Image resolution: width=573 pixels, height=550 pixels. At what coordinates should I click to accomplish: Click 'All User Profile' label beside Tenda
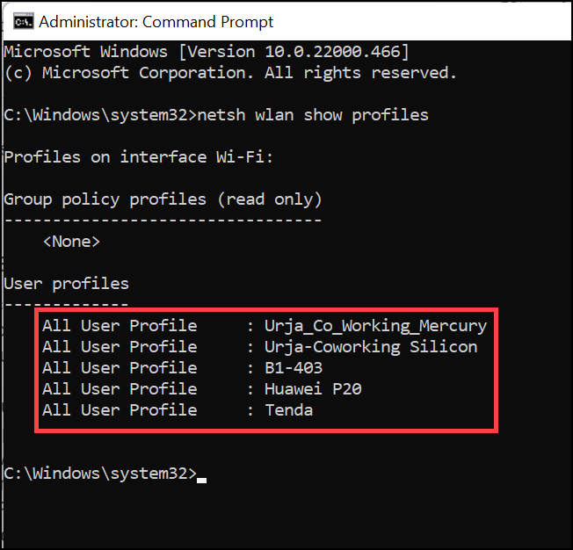120,410
